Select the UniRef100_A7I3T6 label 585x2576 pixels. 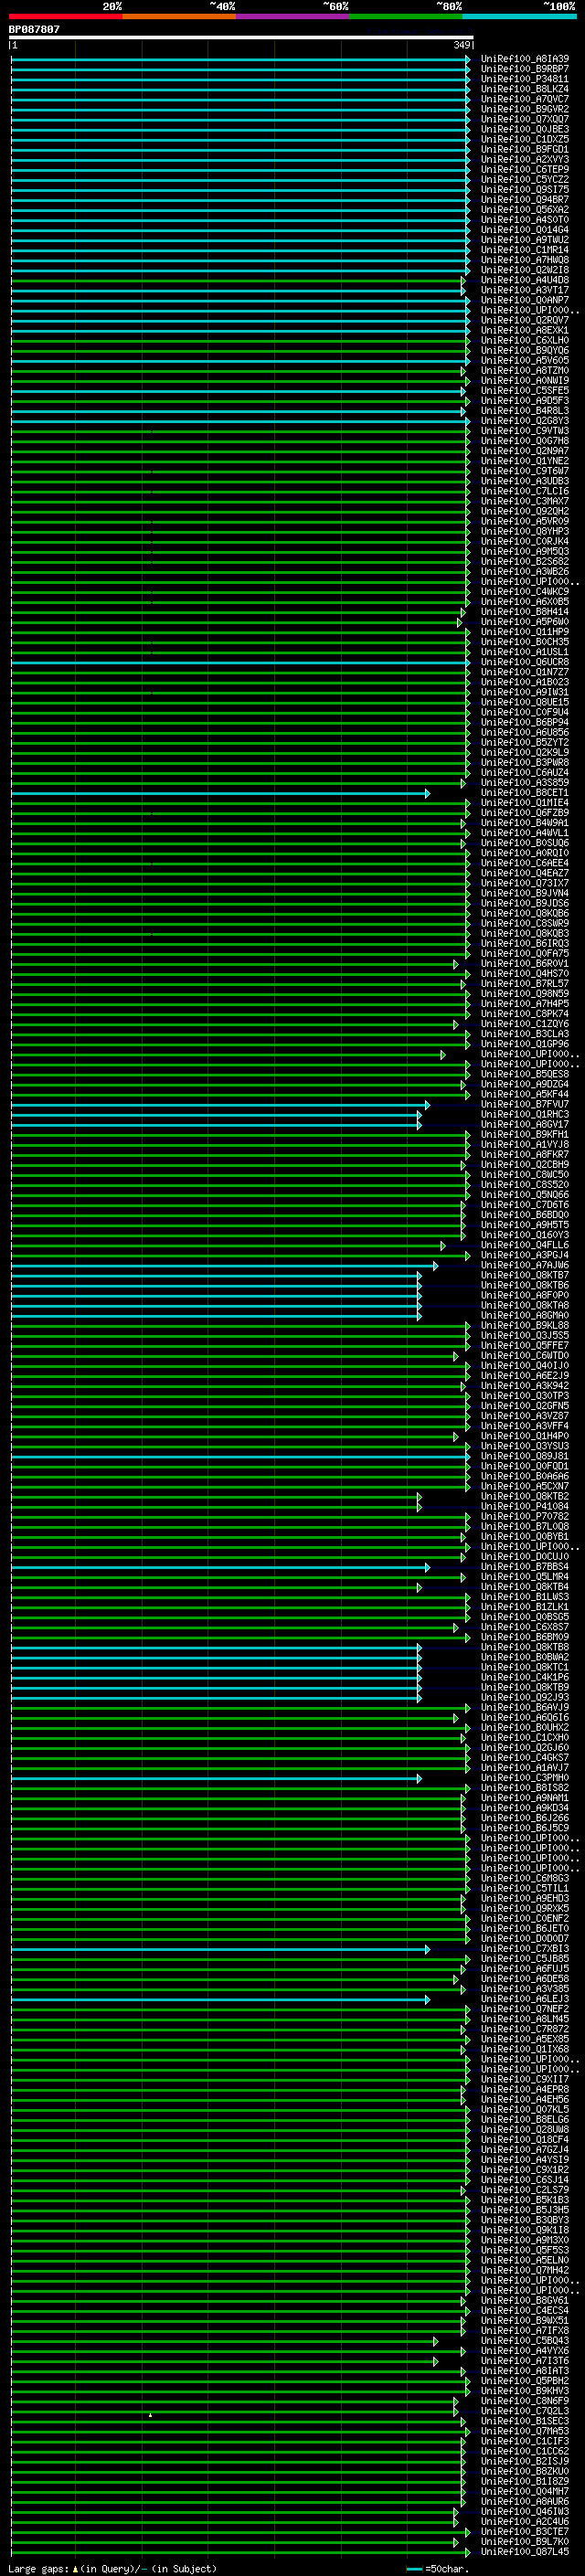coord(525,2361)
